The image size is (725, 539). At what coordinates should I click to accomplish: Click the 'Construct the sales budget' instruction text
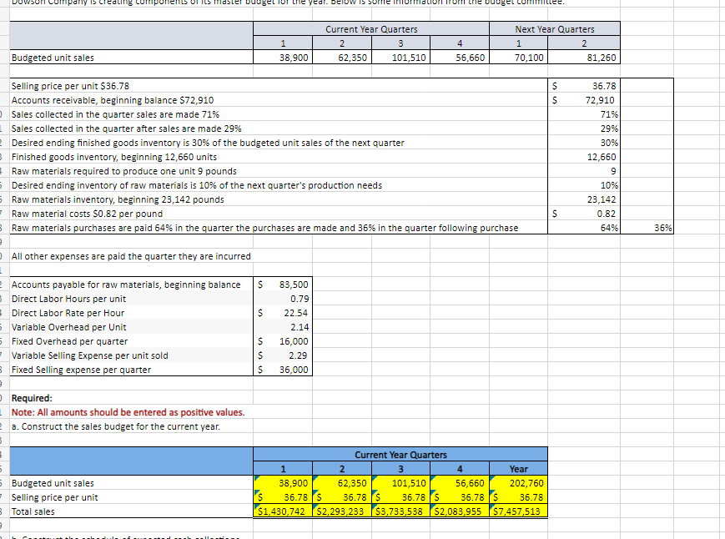[x=117, y=426]
